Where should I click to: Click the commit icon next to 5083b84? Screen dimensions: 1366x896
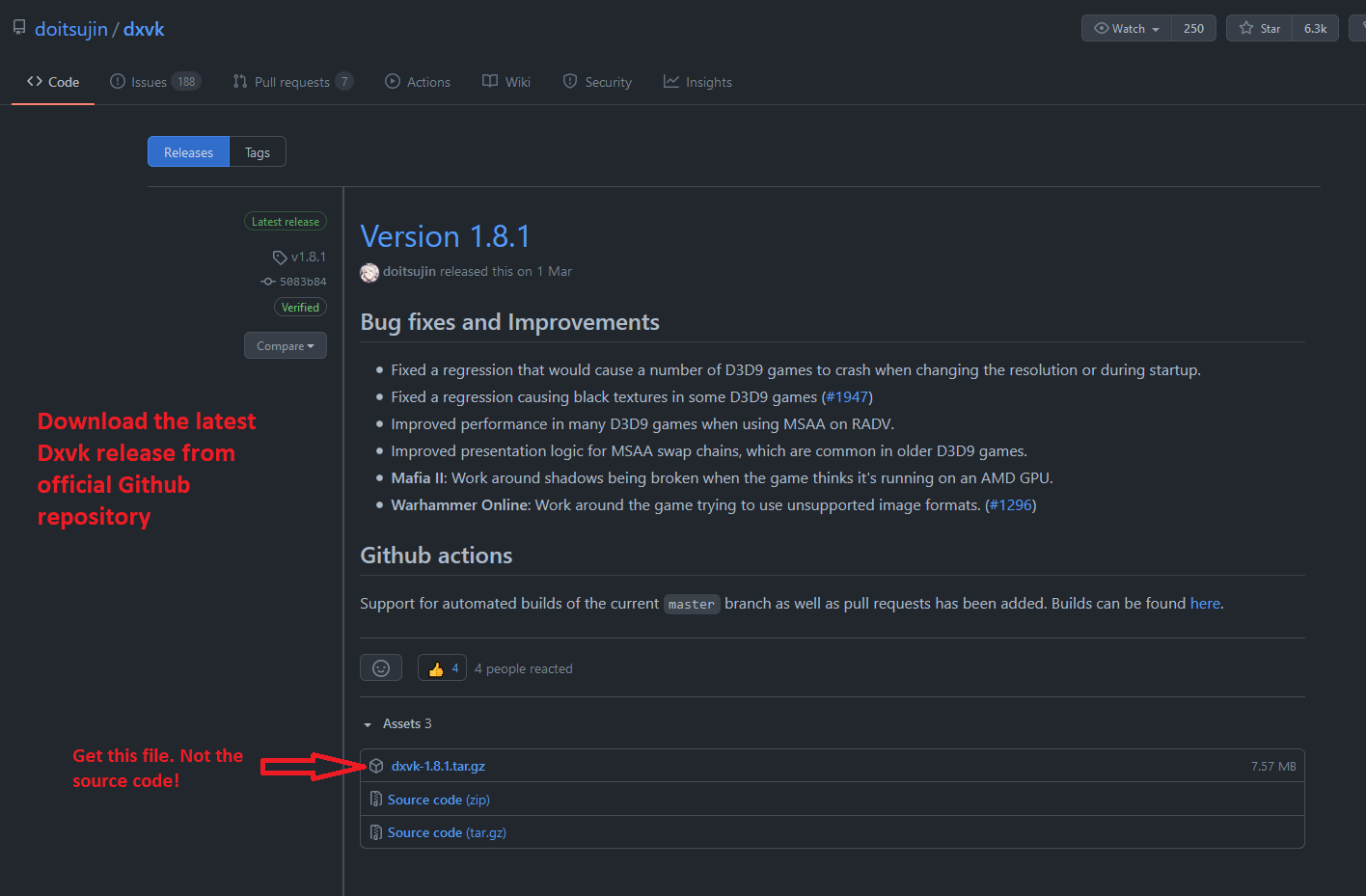coord(268,282)
